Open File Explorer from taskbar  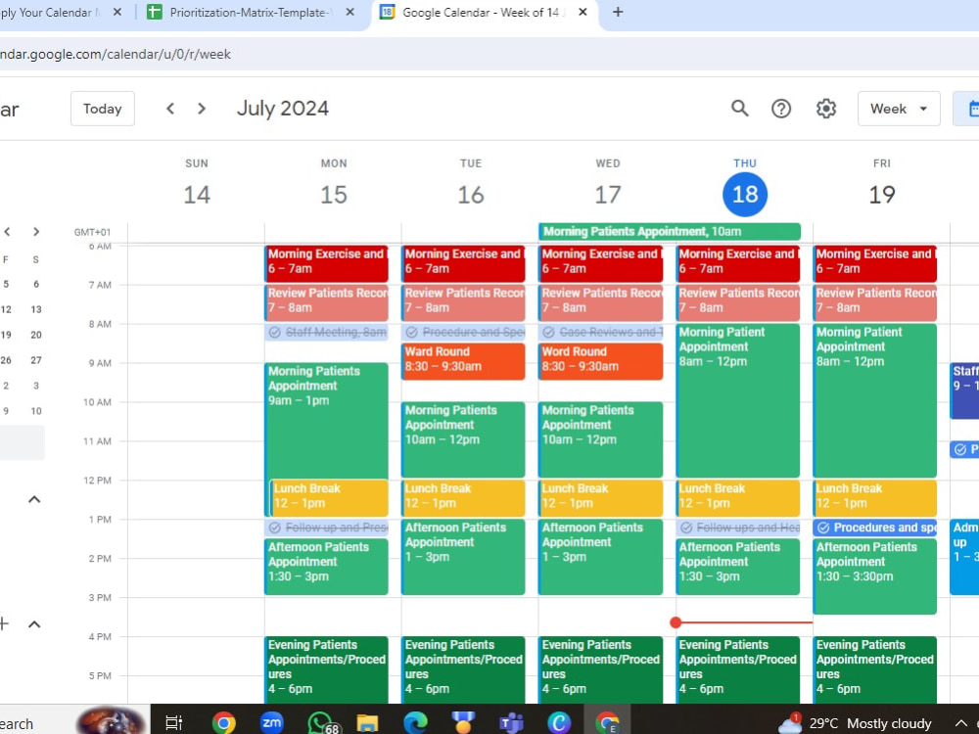coord(368,723)
